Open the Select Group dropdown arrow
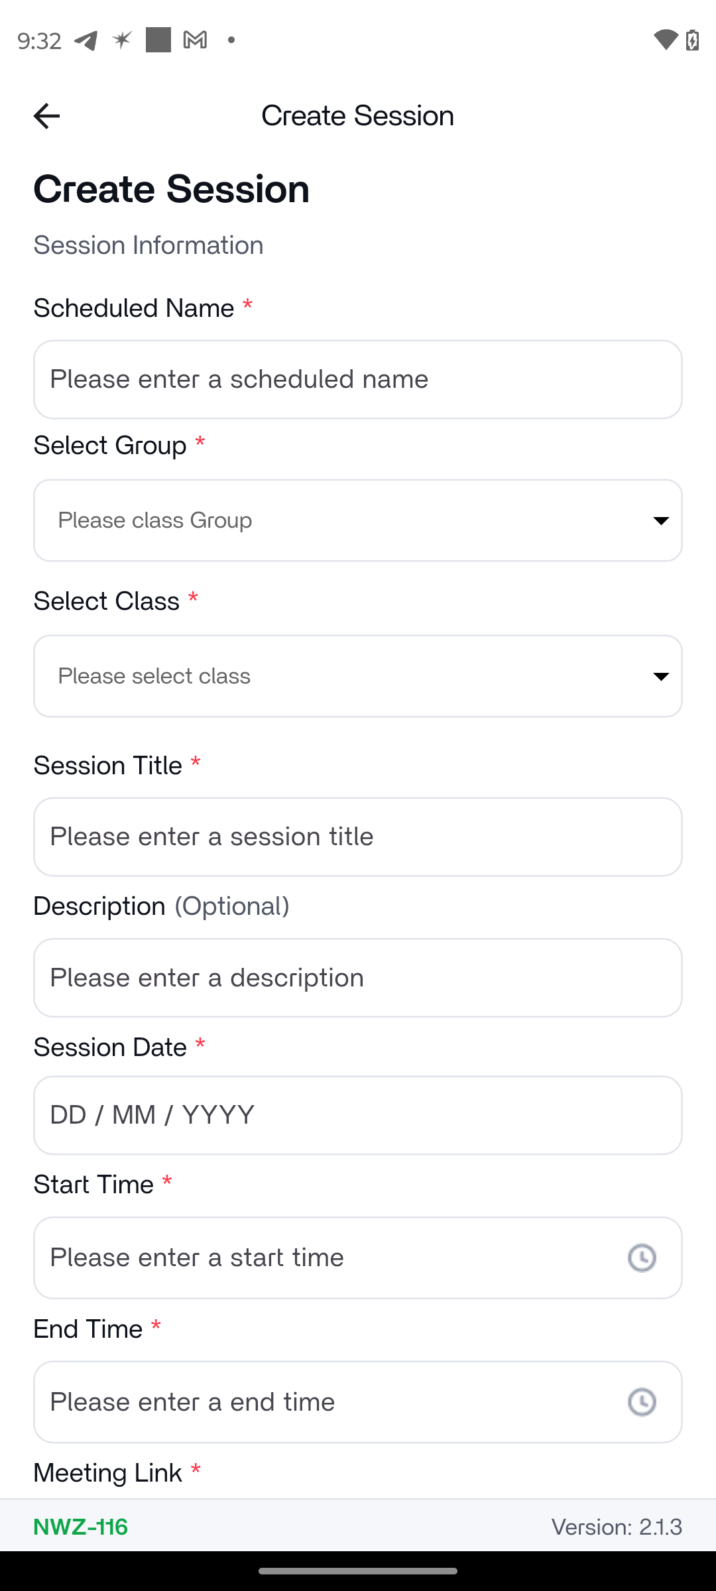716x1591 pixels. pyautogui.click(x=660, y=520)
